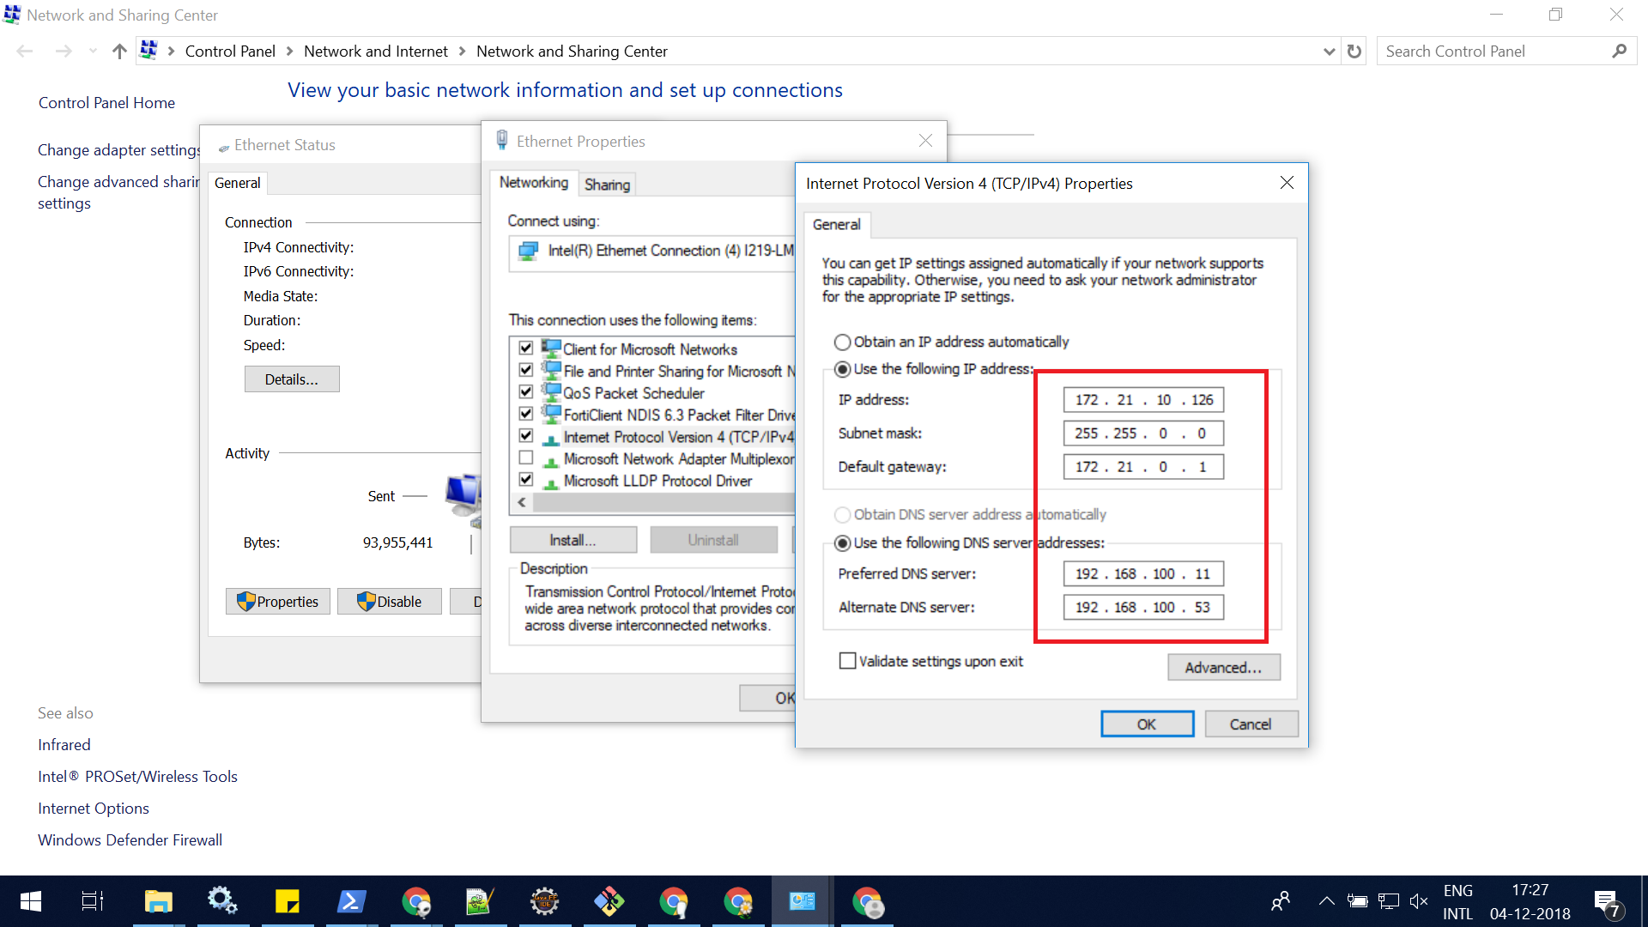Screen dimensions: 1648x927
Task: Click the Advanced... button
Action: 1223,668
